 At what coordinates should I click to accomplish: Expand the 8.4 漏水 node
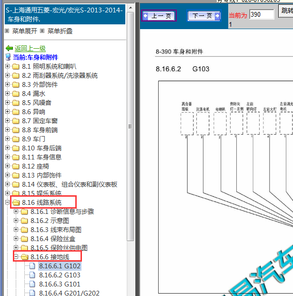click(7, 94)
